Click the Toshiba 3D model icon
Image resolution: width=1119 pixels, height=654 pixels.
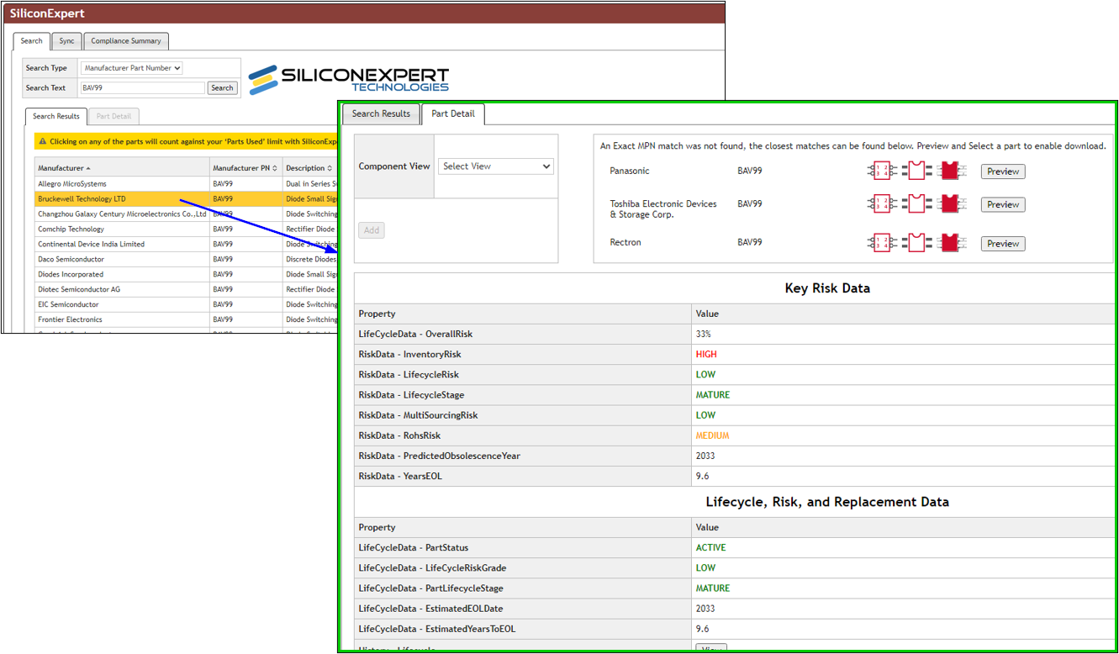pos(951,203)
